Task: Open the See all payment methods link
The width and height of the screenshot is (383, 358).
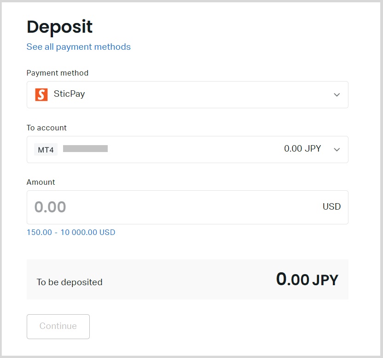Action: point(79,47)
